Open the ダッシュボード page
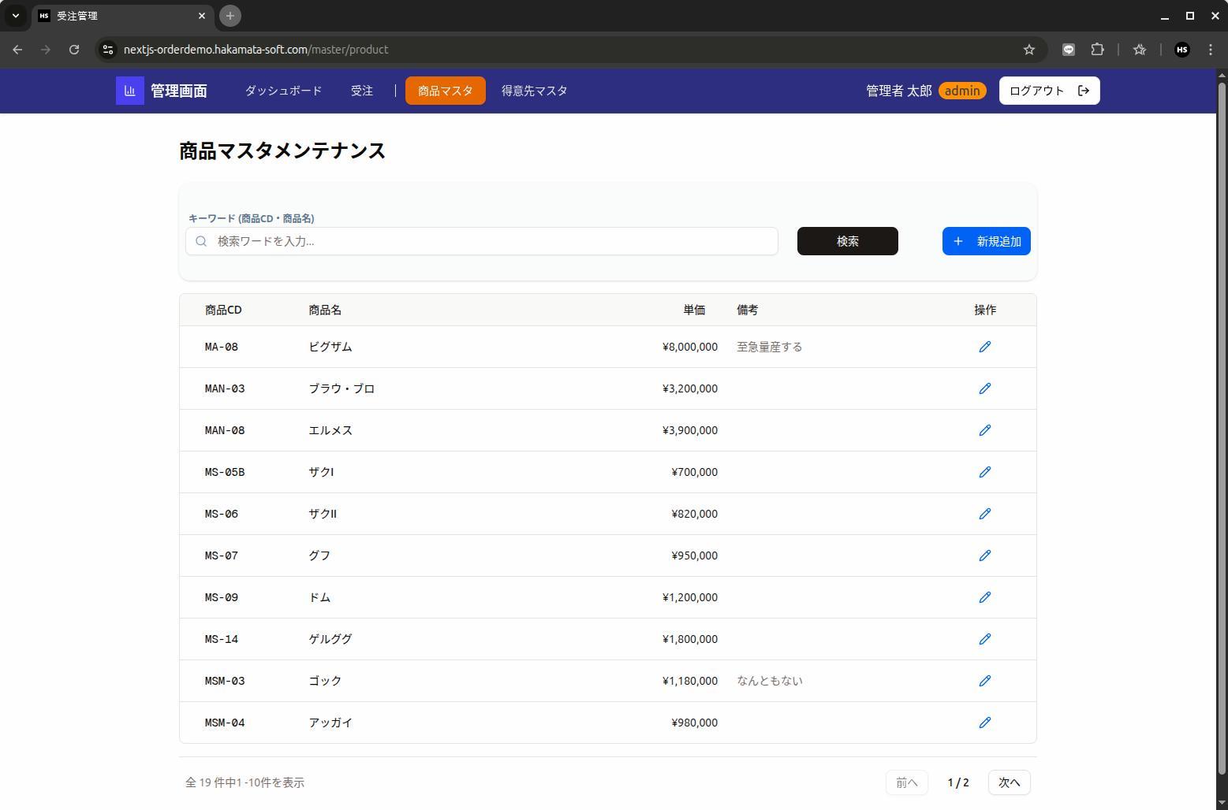 tap(282, 91)
